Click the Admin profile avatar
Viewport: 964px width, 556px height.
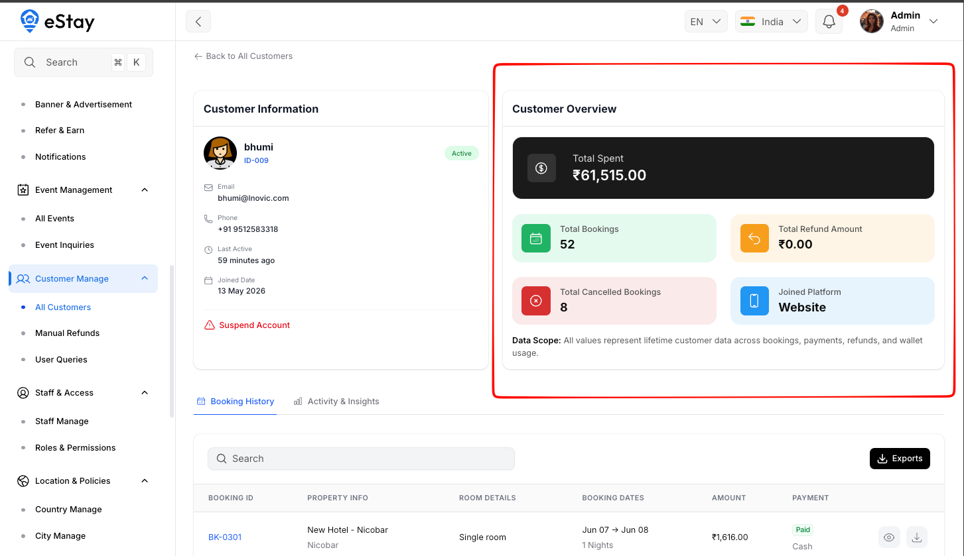point(872,21)
